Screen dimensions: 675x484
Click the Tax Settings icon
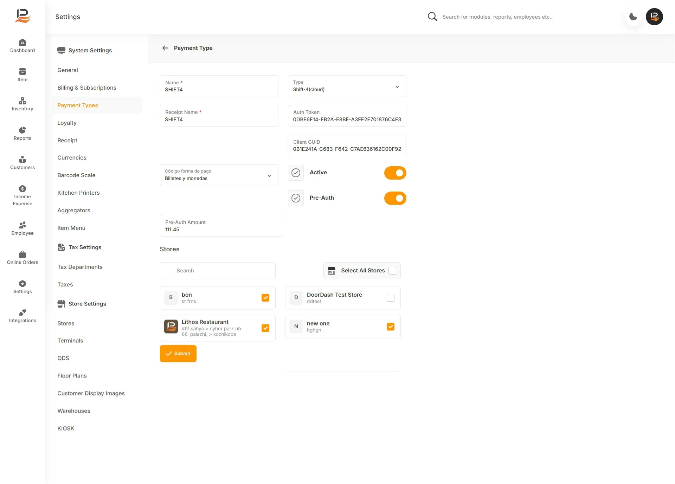(x=61, y=247)
